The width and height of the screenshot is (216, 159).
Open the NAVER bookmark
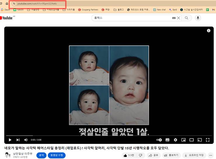18,10
